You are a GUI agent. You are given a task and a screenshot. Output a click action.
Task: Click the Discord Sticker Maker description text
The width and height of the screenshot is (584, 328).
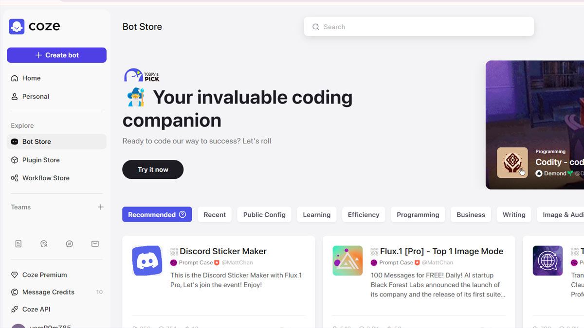tap(236, 280)
